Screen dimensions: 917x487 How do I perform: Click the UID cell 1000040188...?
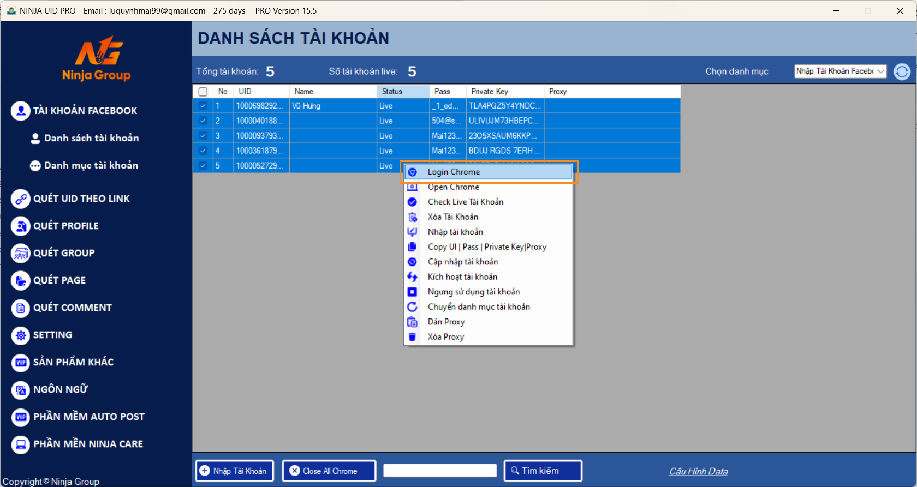(x=261, y=121)
